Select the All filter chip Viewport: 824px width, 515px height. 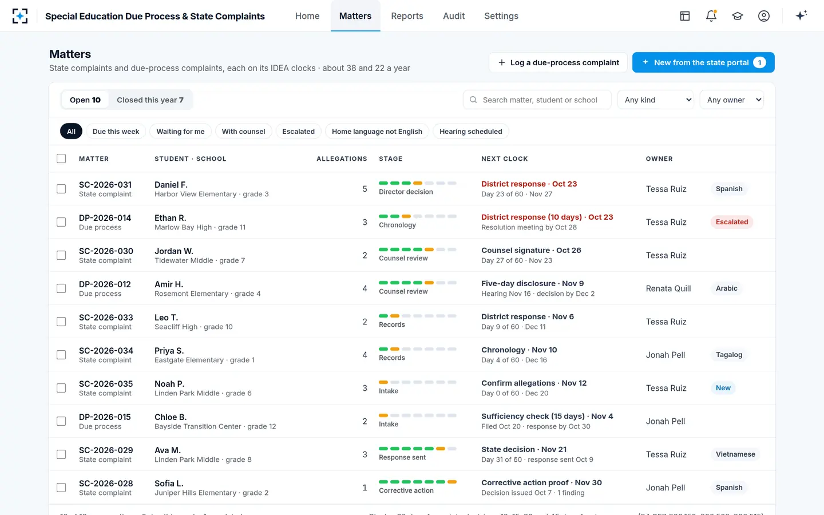[x=71, y=131]
